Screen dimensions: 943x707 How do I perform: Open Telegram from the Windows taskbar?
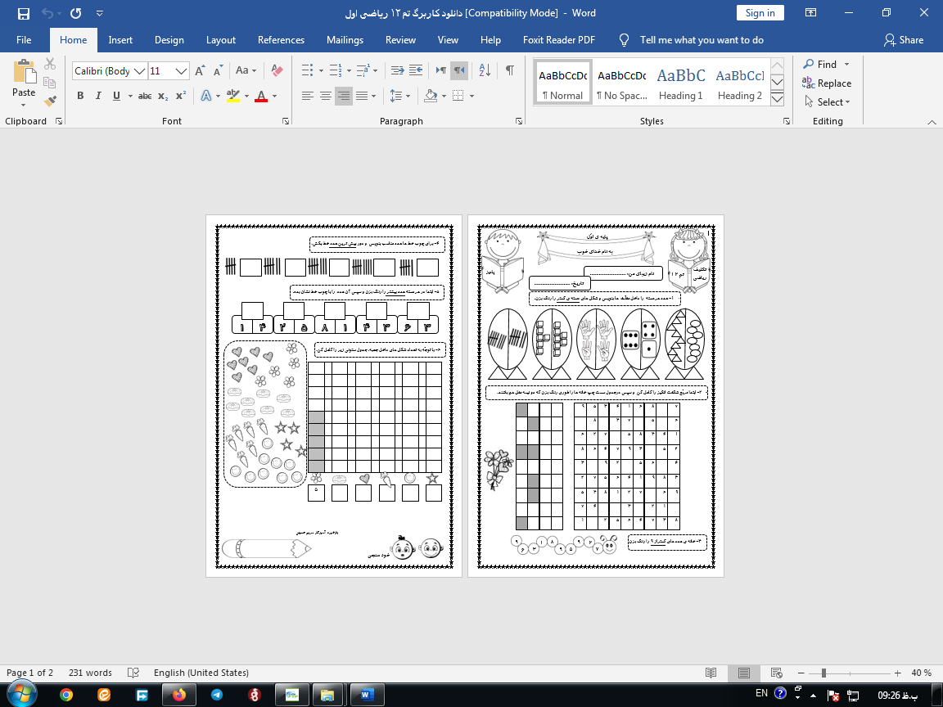pyautogui.click(x=217, y=695)
